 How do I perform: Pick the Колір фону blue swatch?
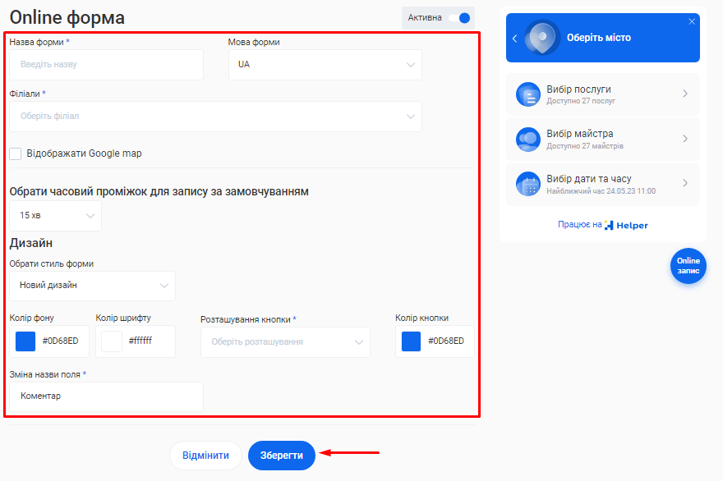(x=26, y=341)
